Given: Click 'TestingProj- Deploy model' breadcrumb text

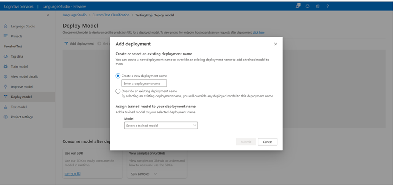Looking at the screenshot, I should tap(154, 15).
